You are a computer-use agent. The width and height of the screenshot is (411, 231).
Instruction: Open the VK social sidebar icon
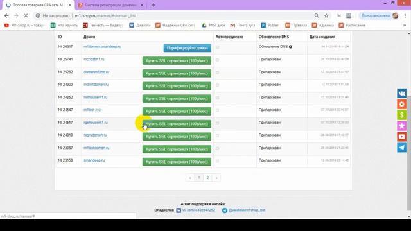click(401, 94)
